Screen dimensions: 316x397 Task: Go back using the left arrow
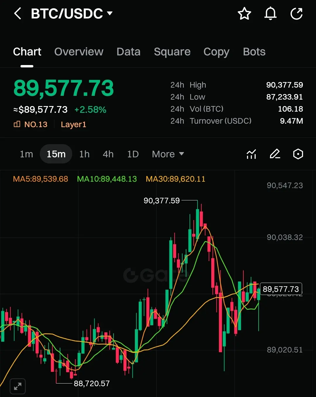18,14
